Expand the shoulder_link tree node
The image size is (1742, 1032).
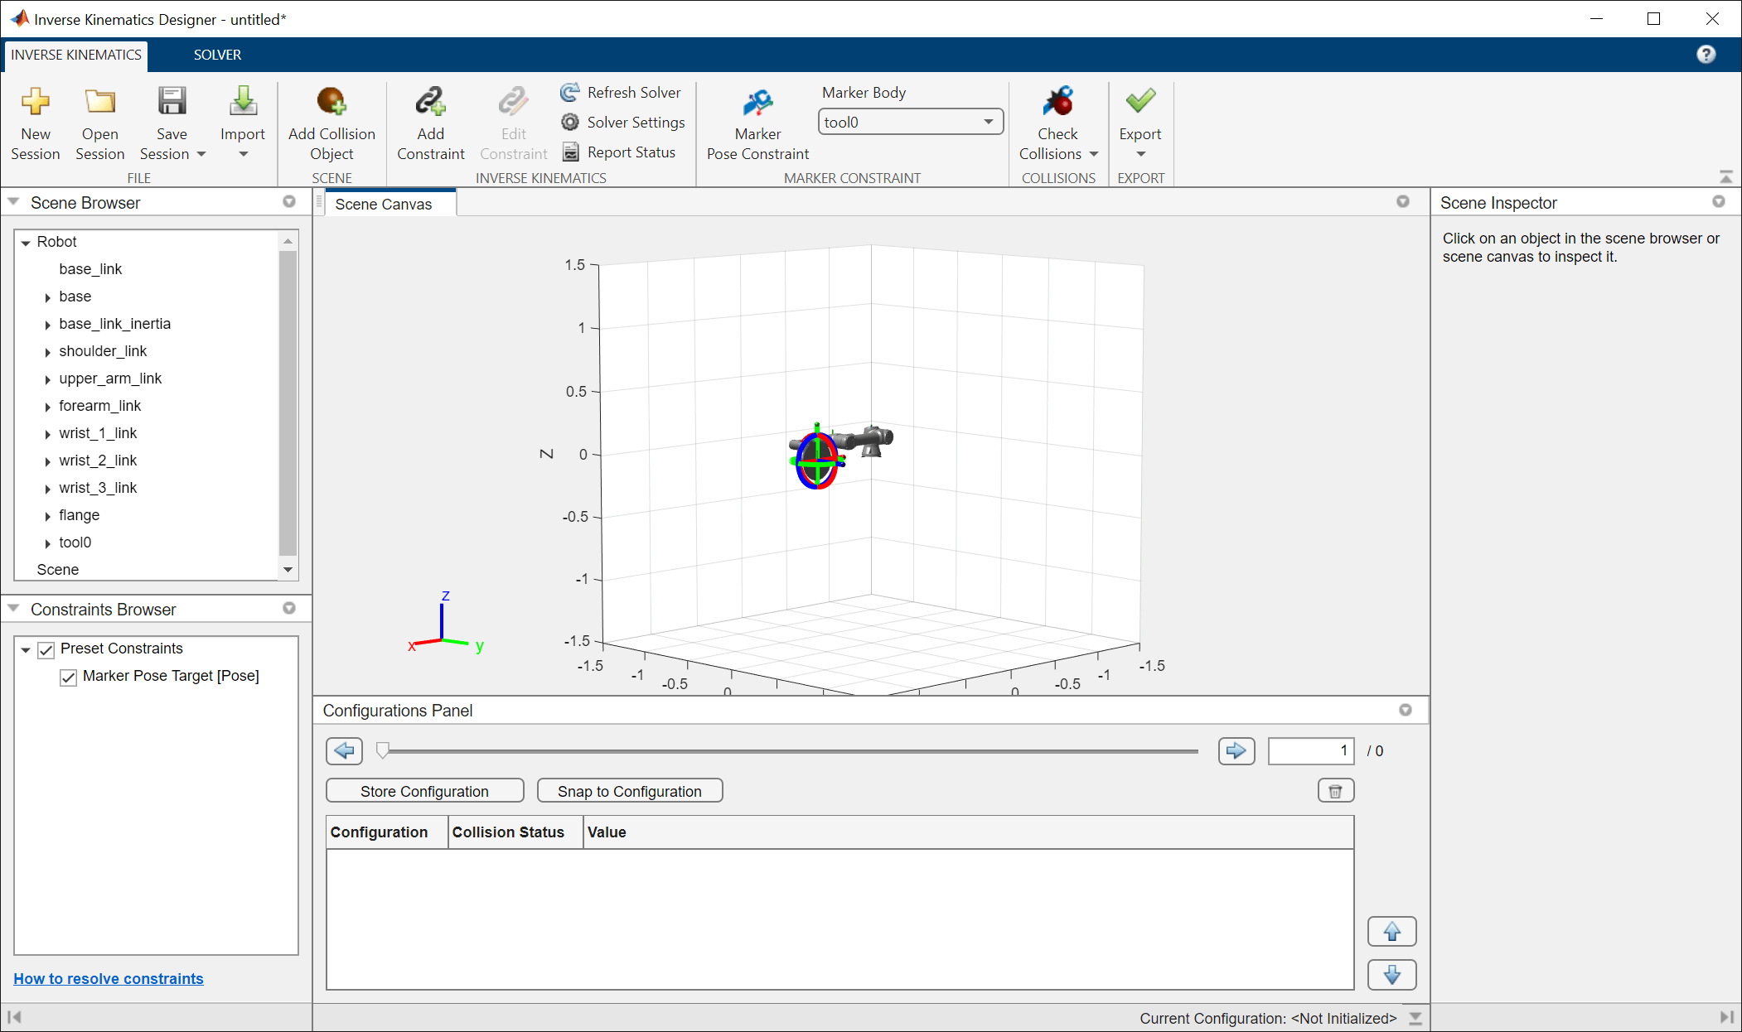tap(48, 352)
